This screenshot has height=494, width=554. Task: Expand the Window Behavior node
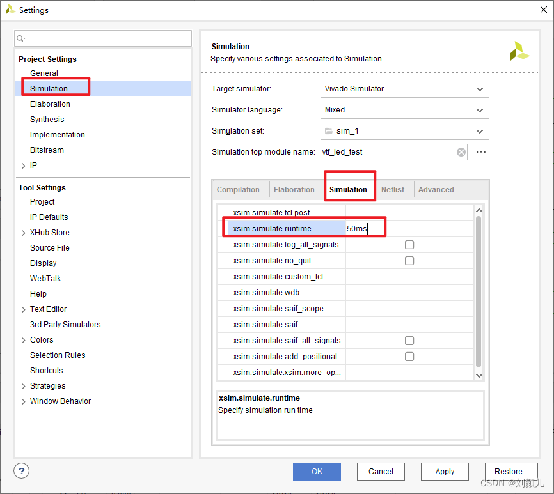click(23, 401)
